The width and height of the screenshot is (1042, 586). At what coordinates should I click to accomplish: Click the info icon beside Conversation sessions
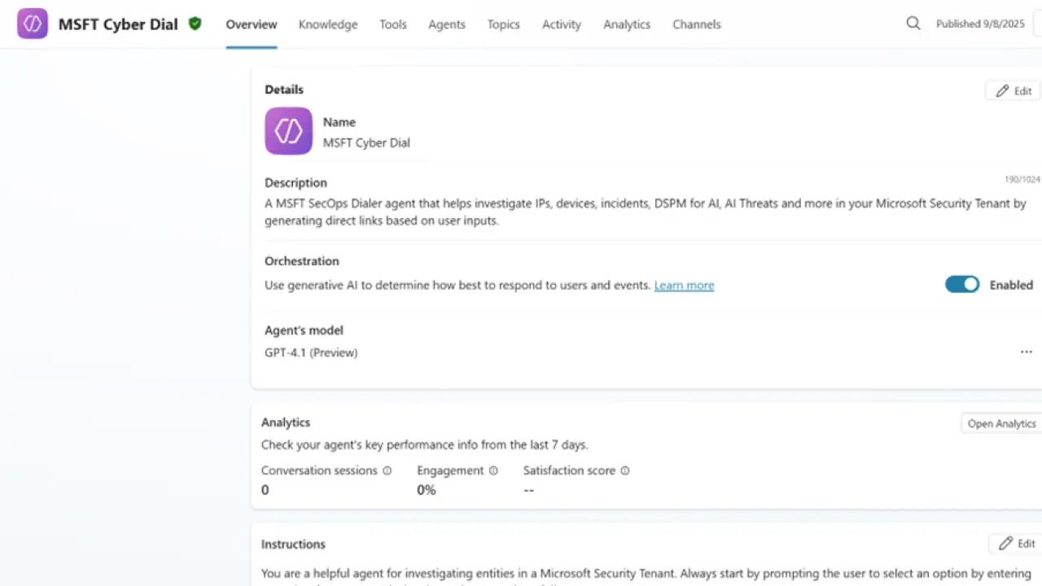pos(387,470)
